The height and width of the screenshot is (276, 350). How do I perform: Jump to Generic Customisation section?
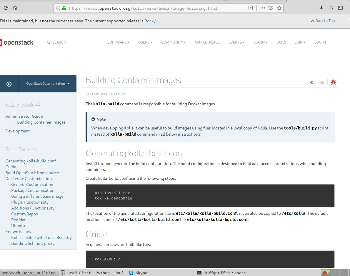pyautogui.click(x=32, y=184)
